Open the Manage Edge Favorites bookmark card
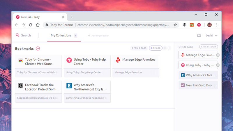 [x=136, y=66]
